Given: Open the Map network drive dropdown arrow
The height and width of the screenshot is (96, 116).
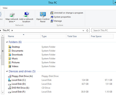Looking at the screenshot, I should [x=14, y=21].
